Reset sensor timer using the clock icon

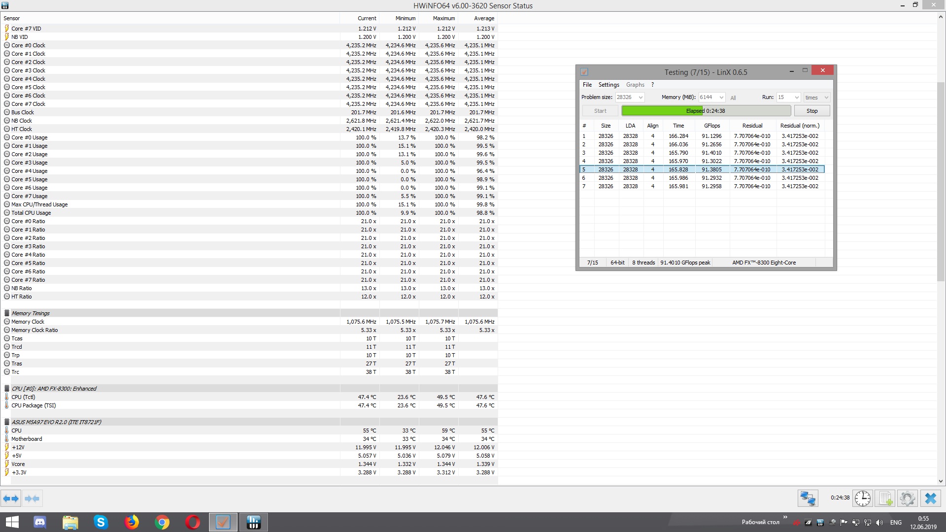pos(863,499)
